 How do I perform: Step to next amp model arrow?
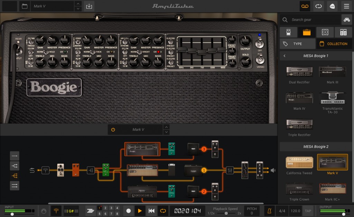[166, 132]
